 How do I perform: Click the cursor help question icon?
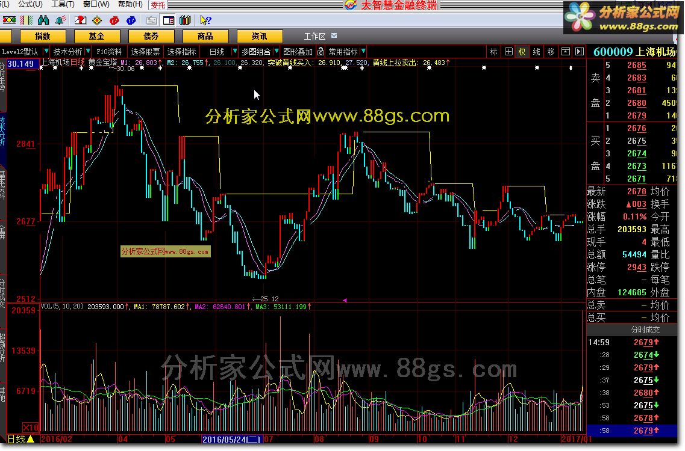[205, 20]
